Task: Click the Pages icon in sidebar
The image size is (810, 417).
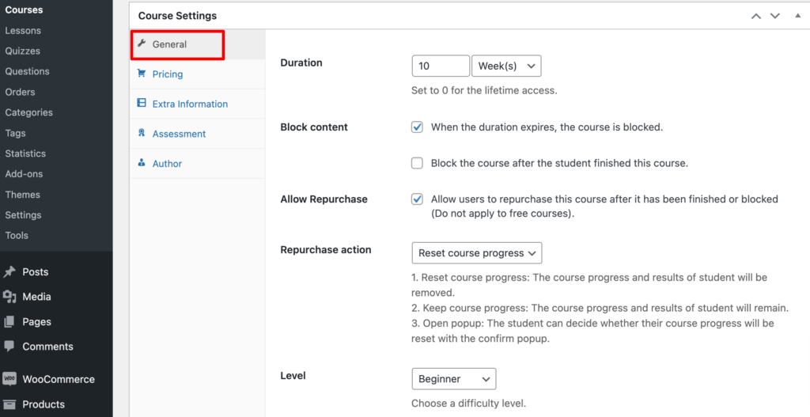Action: [9, 321]
